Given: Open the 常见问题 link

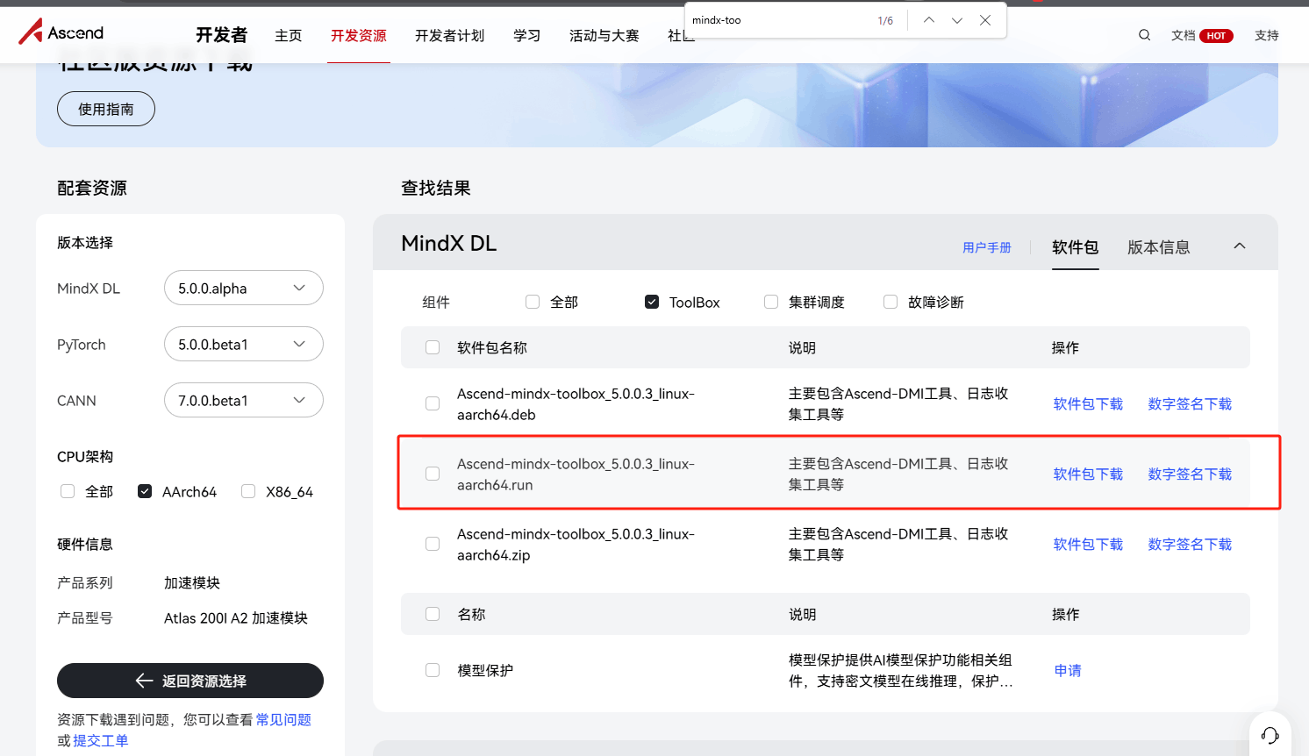Looking at the screenshot, I should pyautogui.click(x=283, y=719).
